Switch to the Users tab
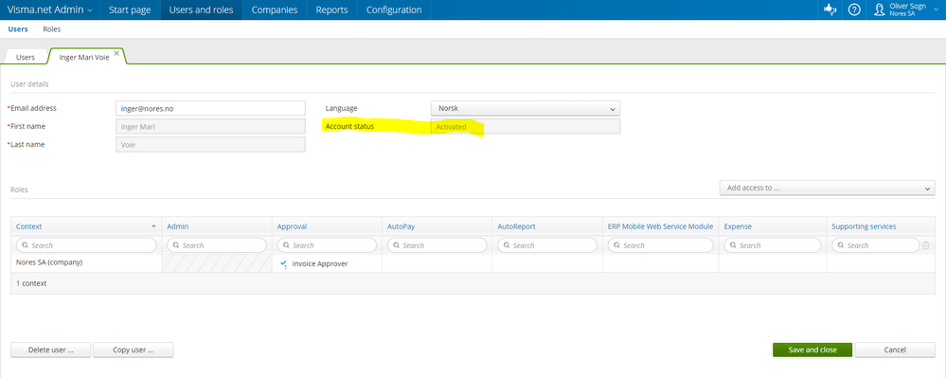Viewport: 946px width, 378px height. pos(26,58)
